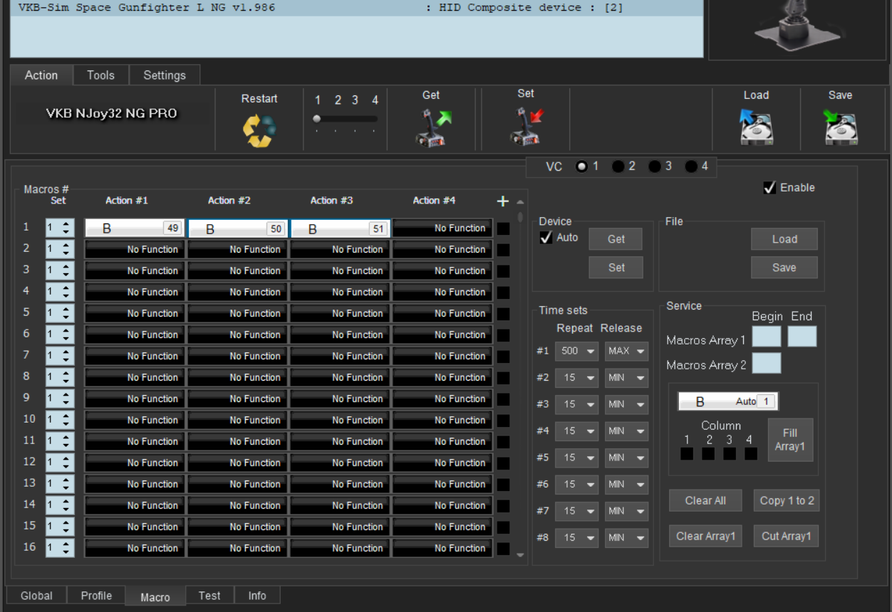Viewport: 892px width, 612px height.
Task: Click the Macros Array 1 Begin field
Action: pos(767,337)
